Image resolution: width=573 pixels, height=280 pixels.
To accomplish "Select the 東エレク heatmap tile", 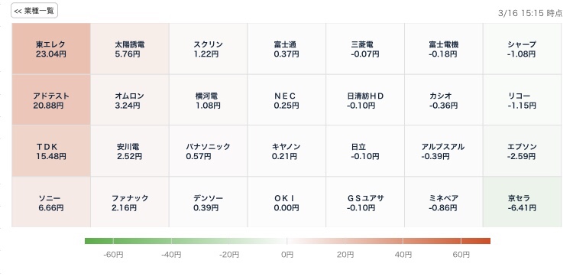I will tap(51, 49).
